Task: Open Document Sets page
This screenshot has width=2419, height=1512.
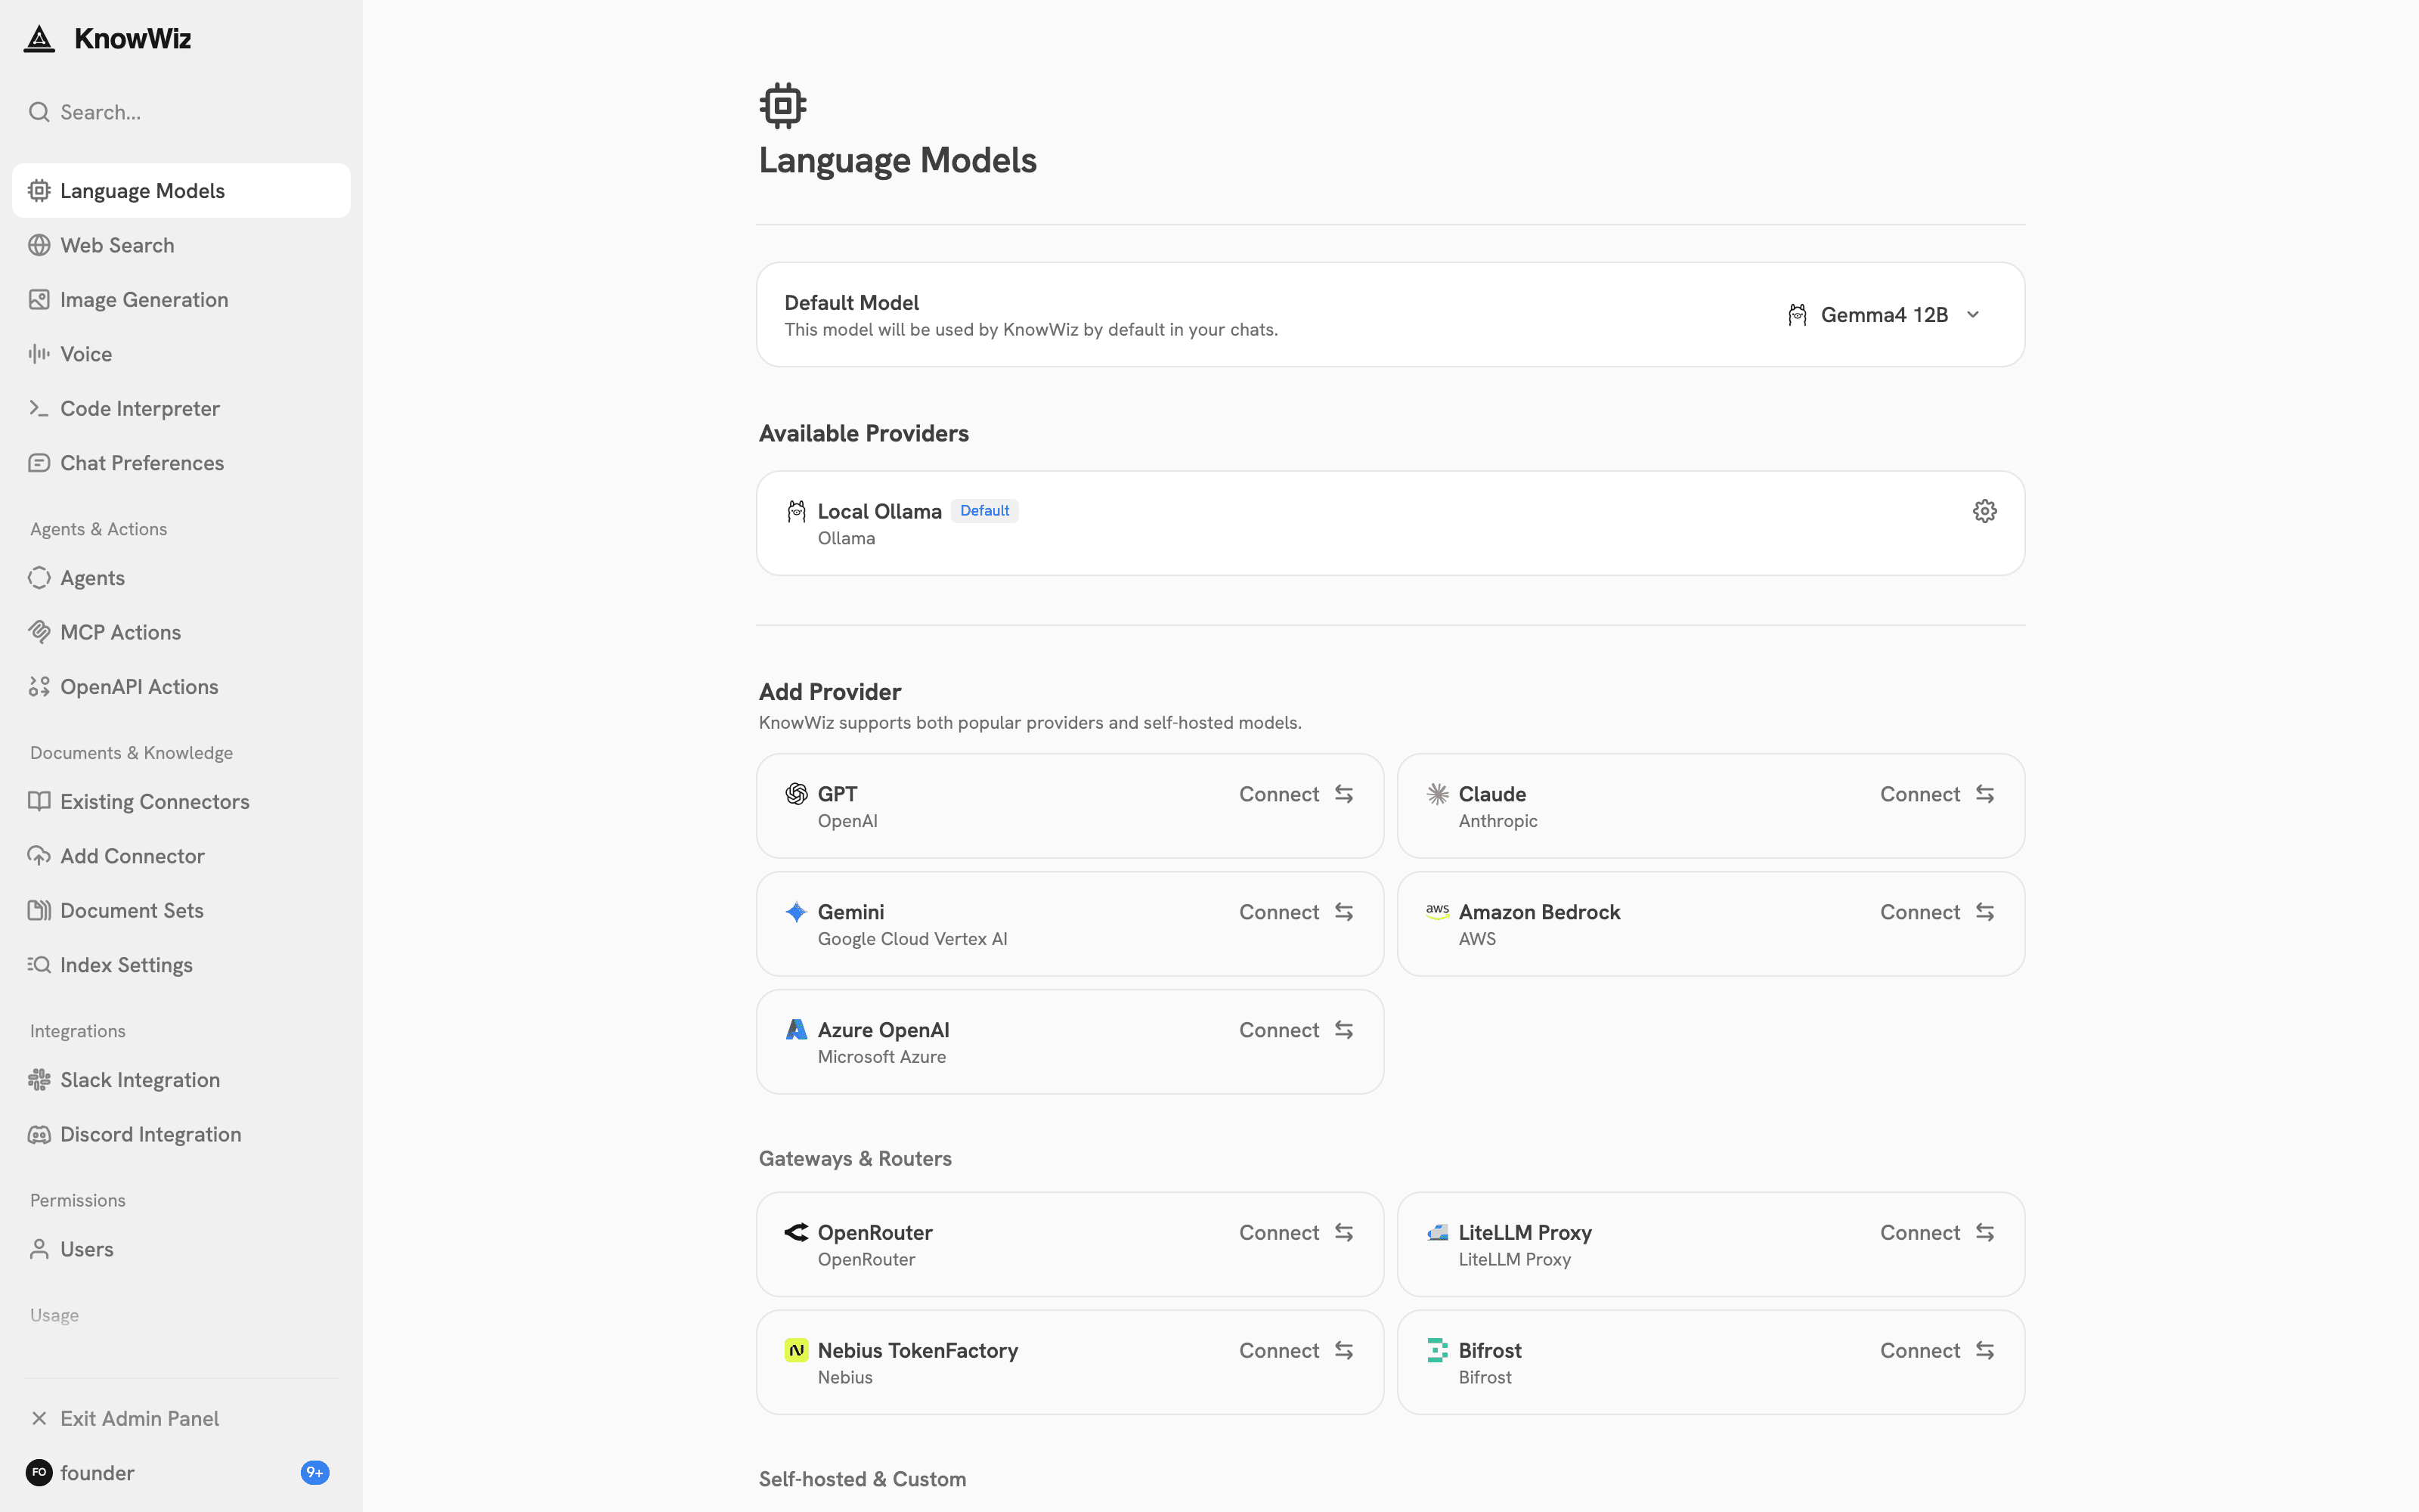Action: point(181,911)
